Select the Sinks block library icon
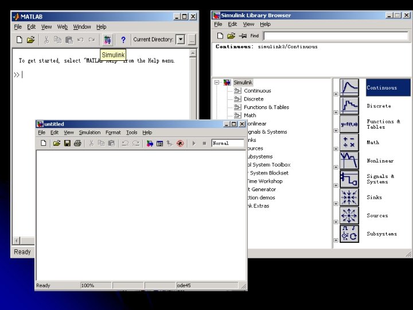Viewport: 413px width, 310px height. (x=349, y=197)
